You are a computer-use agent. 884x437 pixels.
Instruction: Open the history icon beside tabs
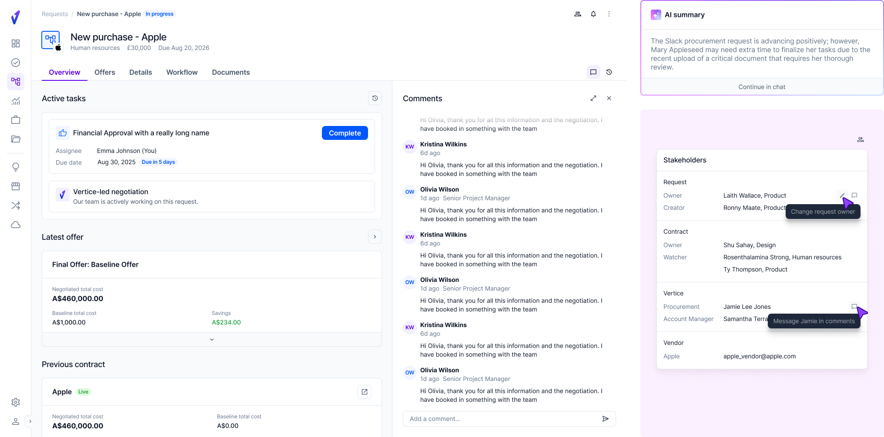pyautogui.click(x=609, y=72)
